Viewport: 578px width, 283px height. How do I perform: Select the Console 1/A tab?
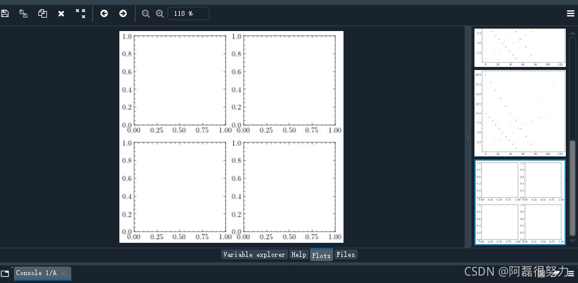[x=37, y=273]
